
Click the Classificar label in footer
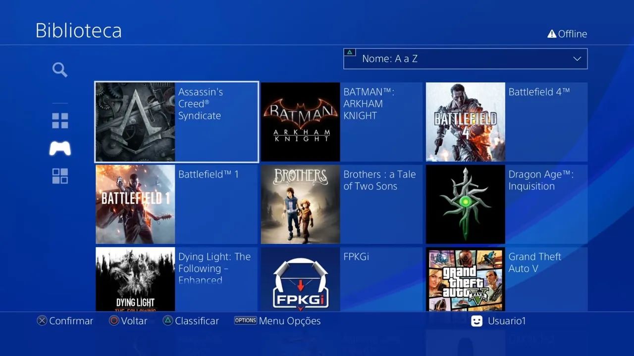click(x=197, y=321)
